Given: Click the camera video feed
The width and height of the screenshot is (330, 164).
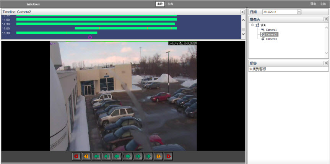Looking at the screenshot, I should coord(124,96).
